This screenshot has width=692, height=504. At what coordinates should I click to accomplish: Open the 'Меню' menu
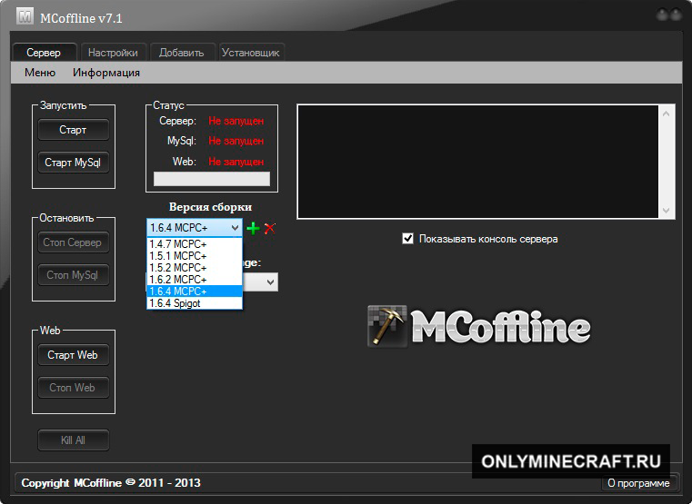40,73
